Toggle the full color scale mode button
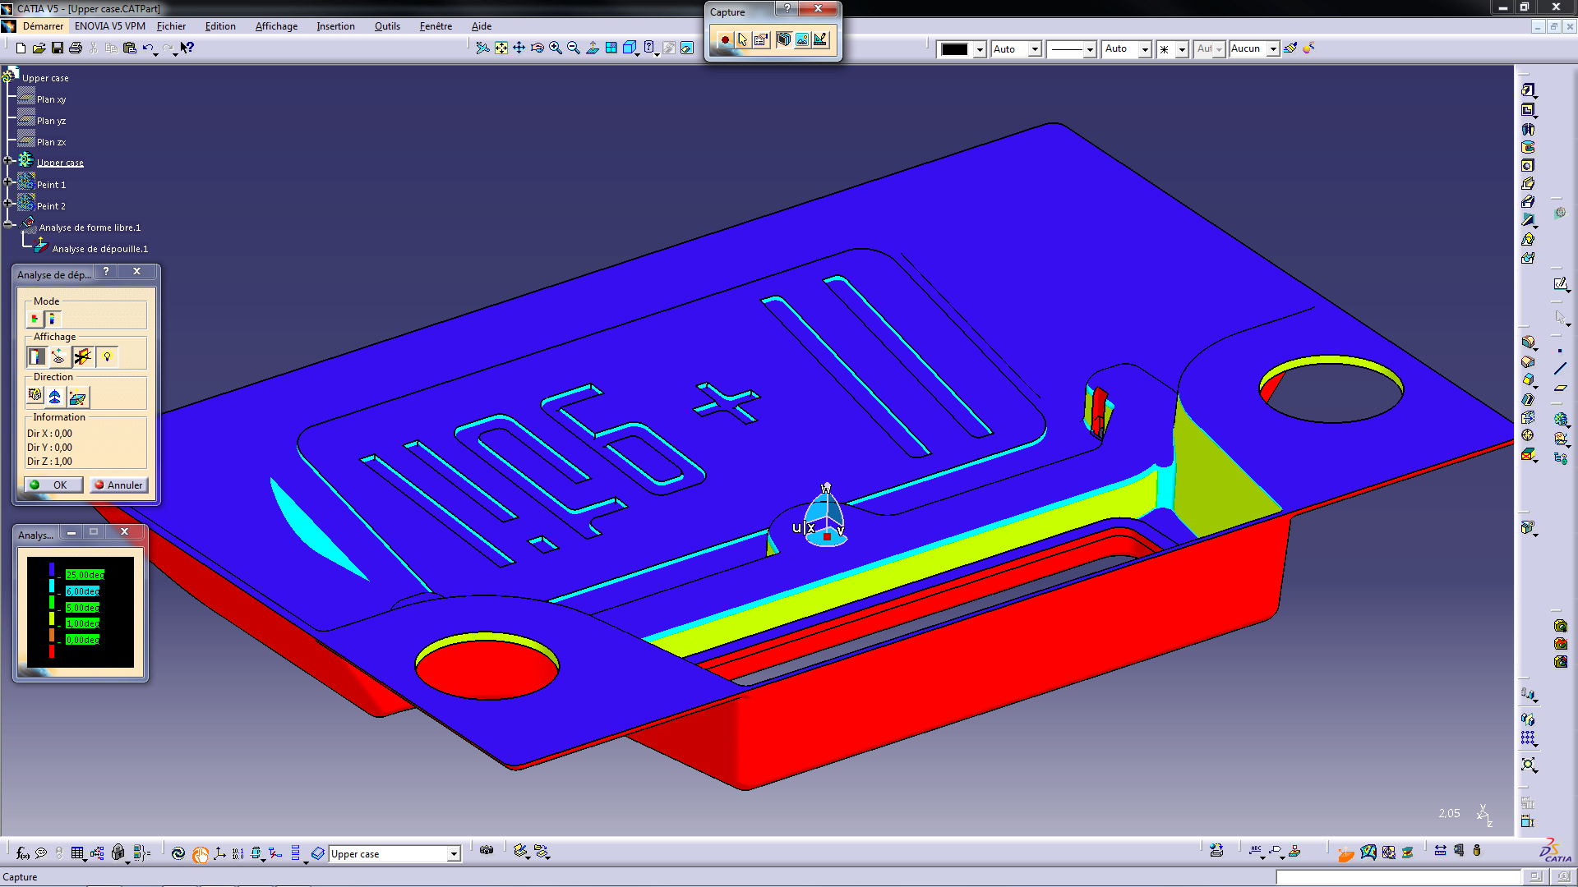 coord(52,318)
